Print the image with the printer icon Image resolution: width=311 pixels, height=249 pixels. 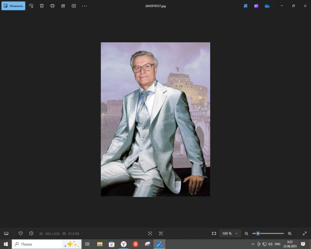53,6
